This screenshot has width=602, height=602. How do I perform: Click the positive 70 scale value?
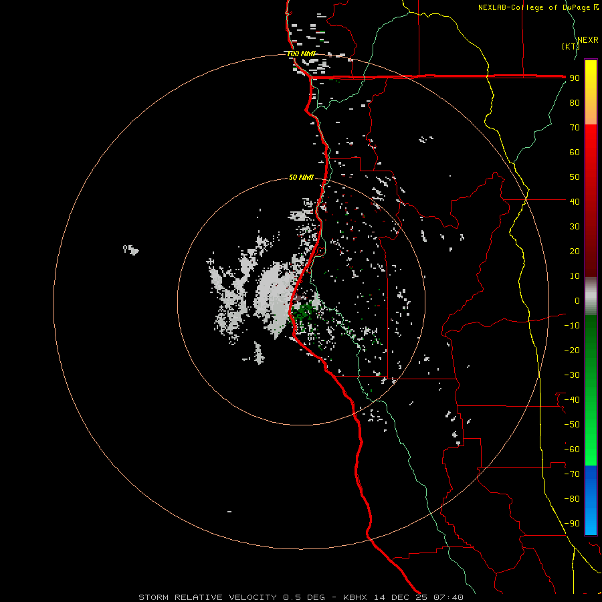(575, 128)
